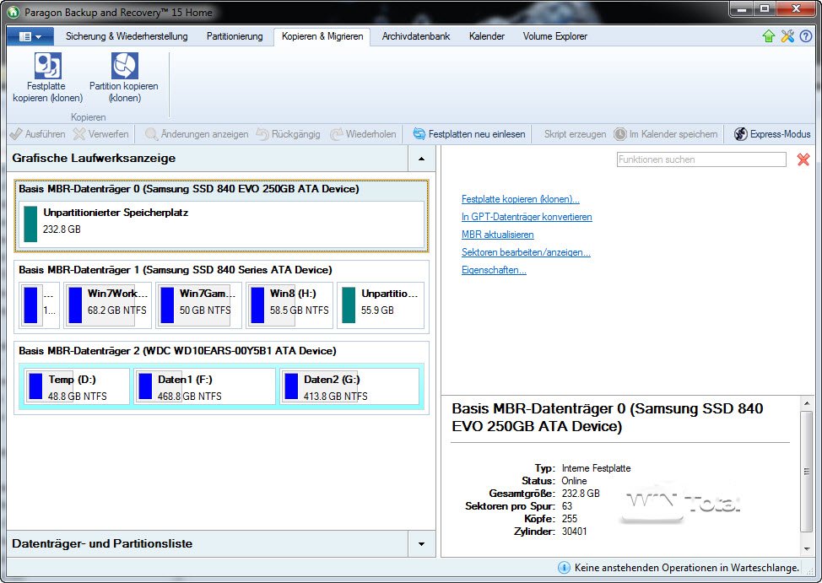822x583 pixels.
Task: Click Im Kalender speichern
Action: (x=666, y=134)
